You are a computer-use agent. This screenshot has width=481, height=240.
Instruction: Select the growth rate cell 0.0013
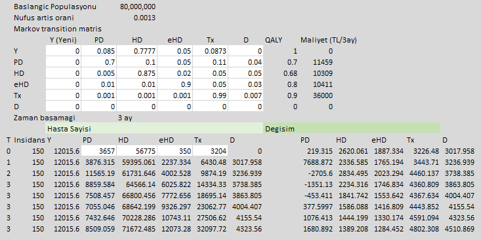coord(144,18)
